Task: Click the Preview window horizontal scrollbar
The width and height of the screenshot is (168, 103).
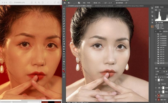Action: point(32,100)
